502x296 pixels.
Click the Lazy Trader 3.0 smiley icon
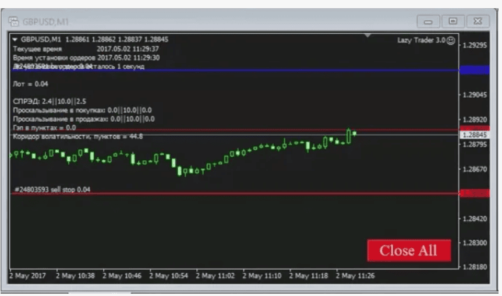pos(451,40)
